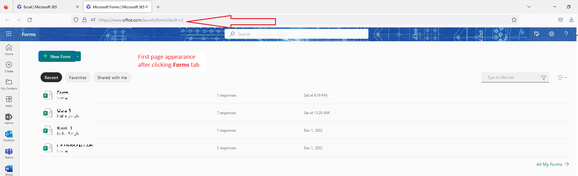Click the feedback icon in the header

click(x=537, y=34)
